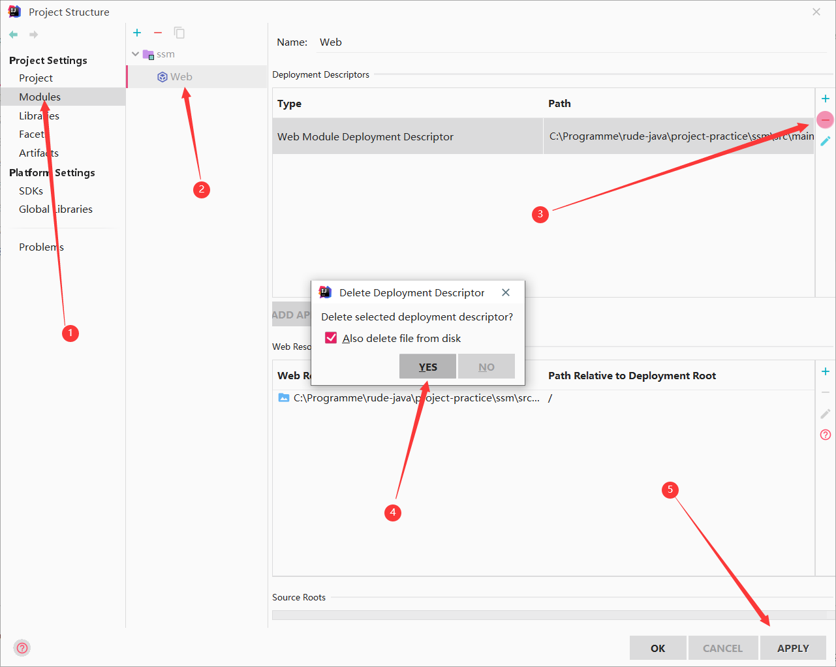Click the web resource folder icon
This screenshot has height=667, width=836.
284,397
